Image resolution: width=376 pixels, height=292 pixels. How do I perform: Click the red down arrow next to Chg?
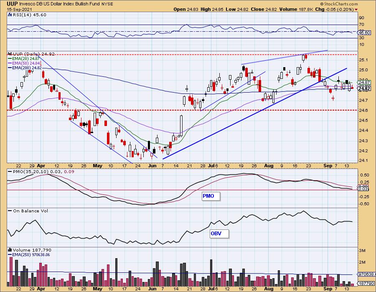coord(356,10)
